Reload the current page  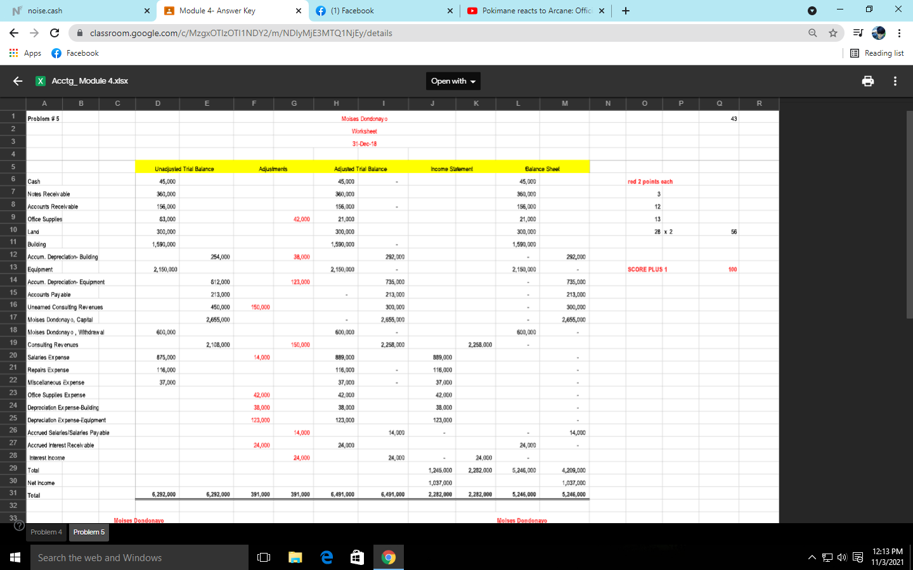coord(55,33)
